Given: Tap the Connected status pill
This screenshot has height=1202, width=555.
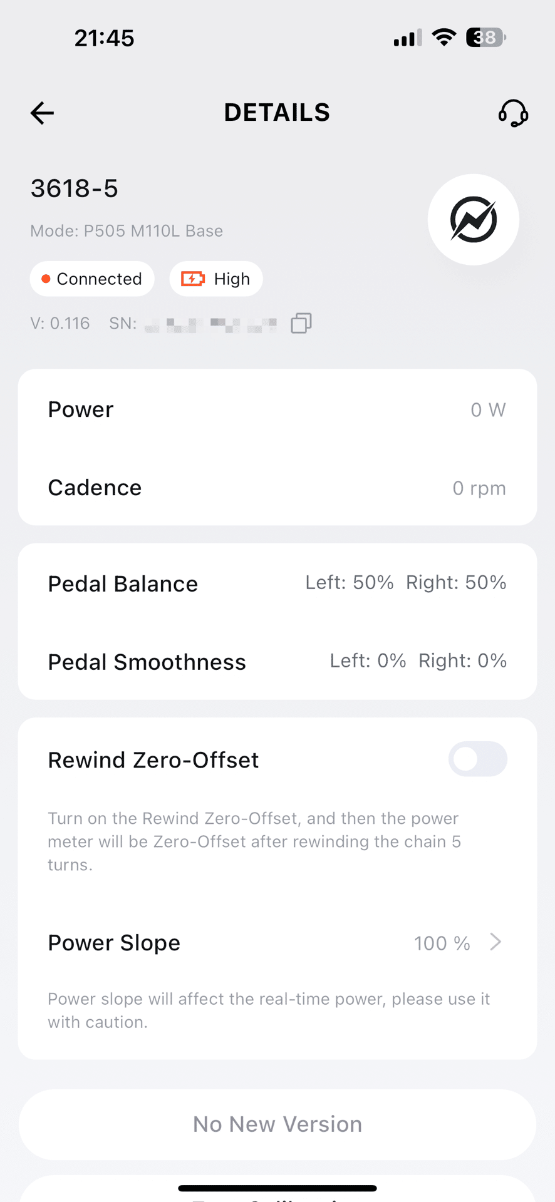Looking at the screenshot, I should coord(92,279).
